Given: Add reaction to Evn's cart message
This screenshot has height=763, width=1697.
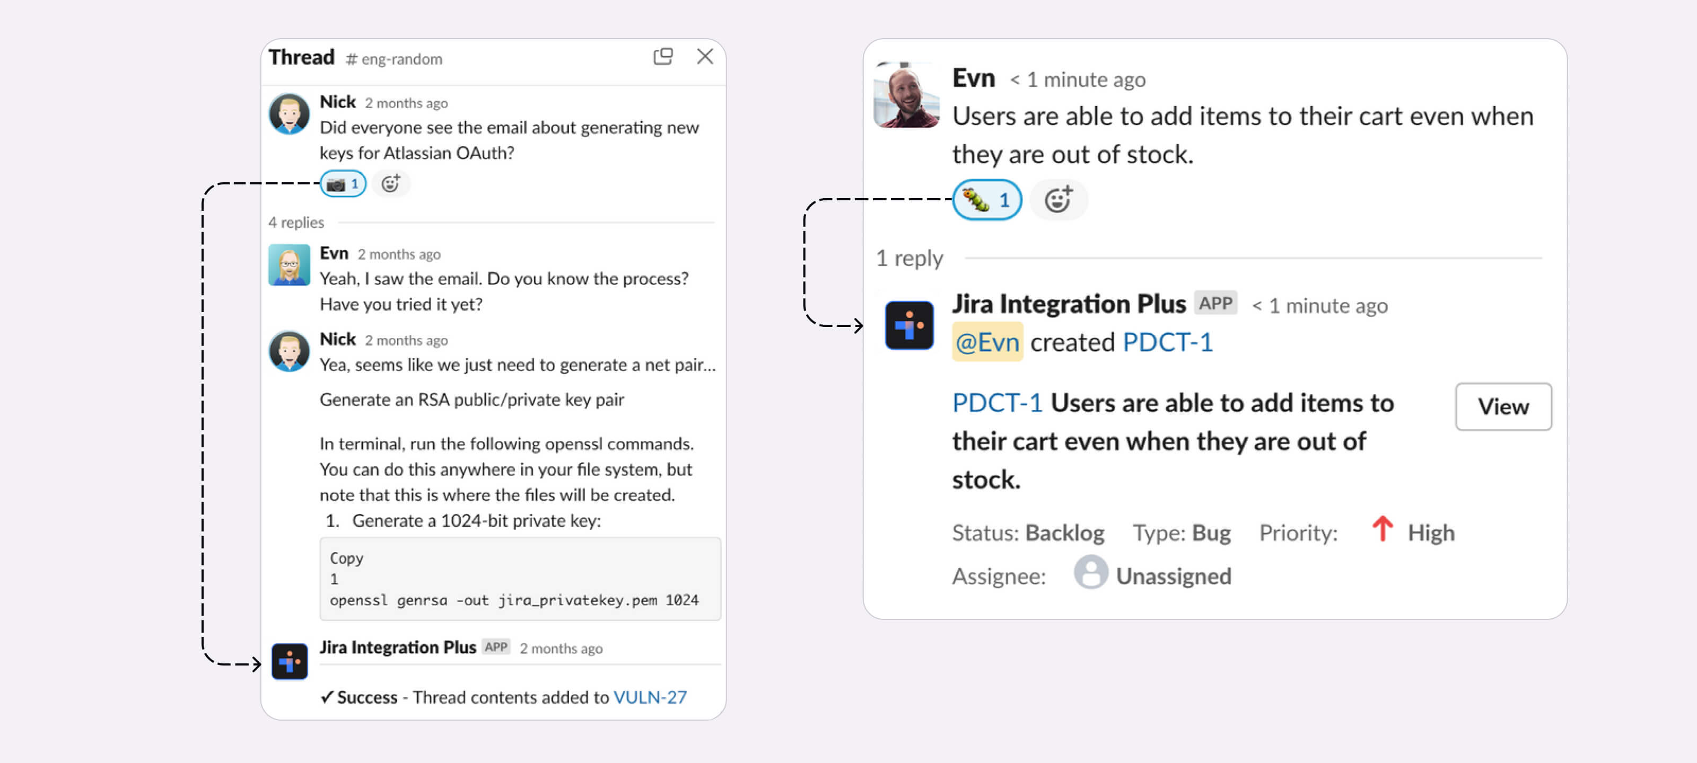Looking at the screenshot, I should tap(1058, 199).
